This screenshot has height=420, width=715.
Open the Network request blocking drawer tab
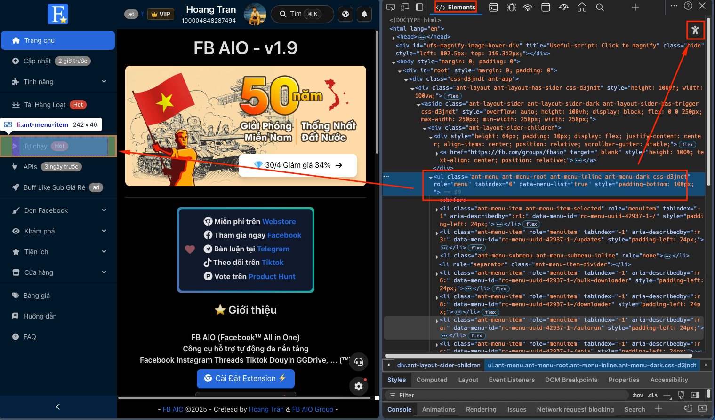click(x=575, y=409)
